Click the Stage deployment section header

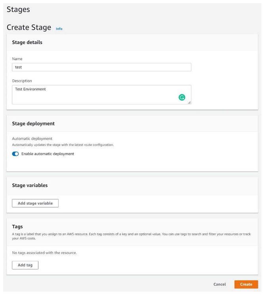[33, 123]
